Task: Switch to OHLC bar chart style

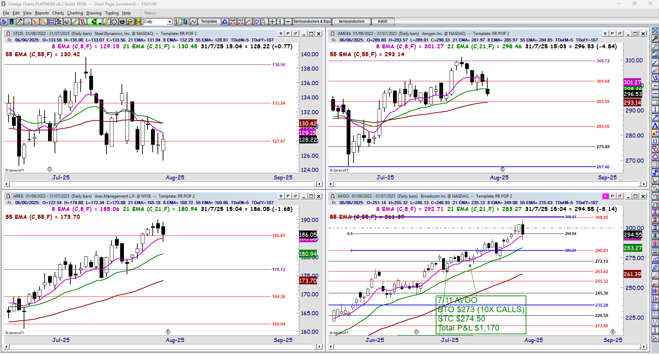Action: (x=177, y=22)
